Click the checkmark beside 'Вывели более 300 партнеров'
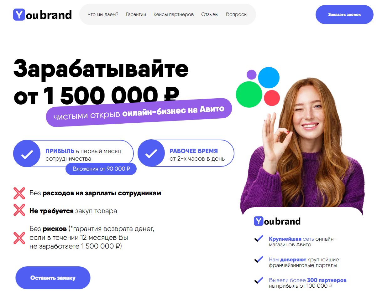 tap(259, 280)
